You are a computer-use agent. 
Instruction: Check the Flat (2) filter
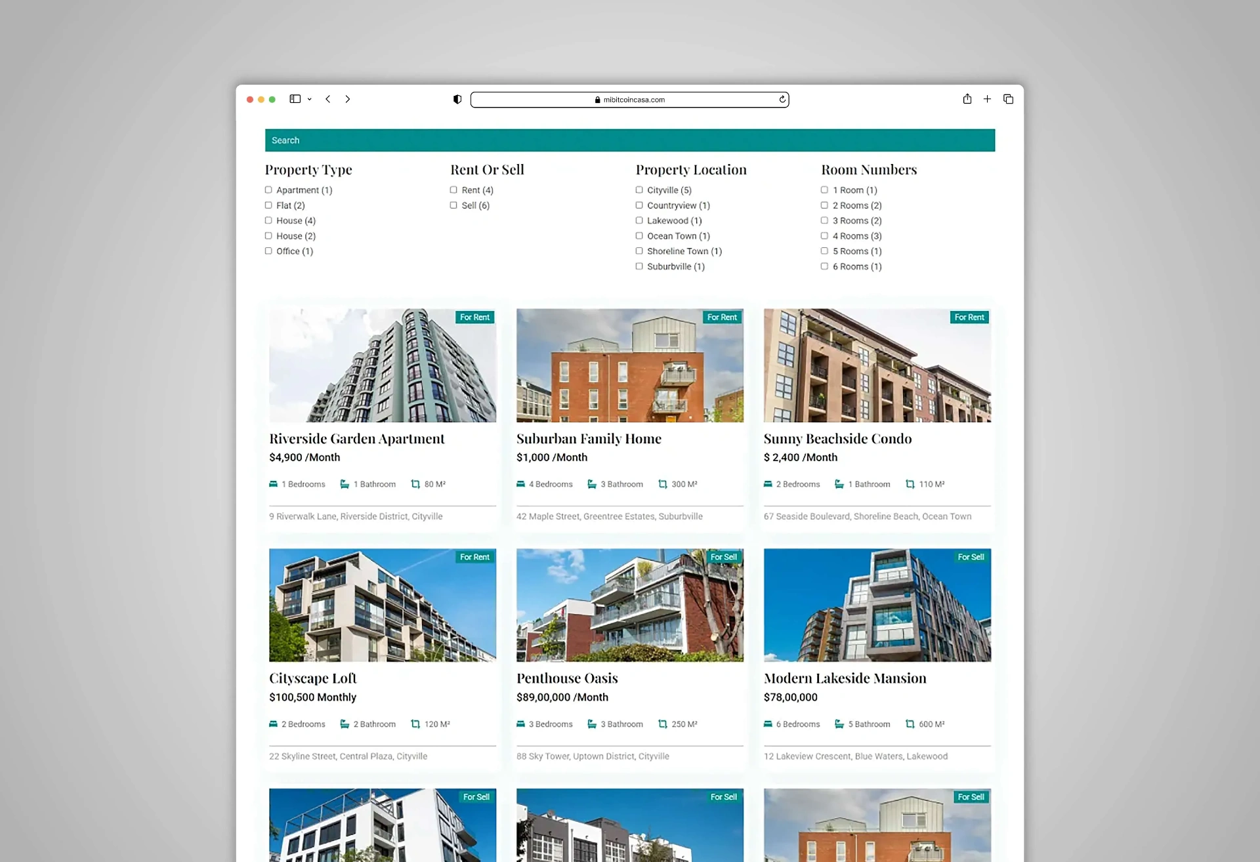click(268, 205)
